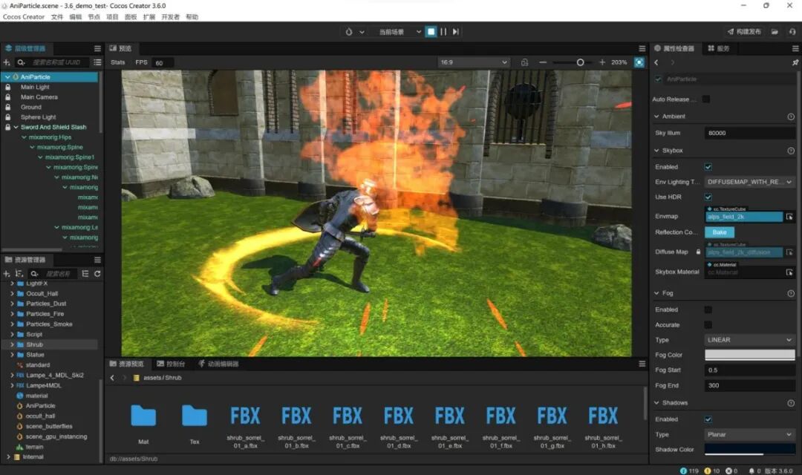802x475 pixels.
Task: Click the preview platform icon in top toolbar
Action: click(349, 32)
